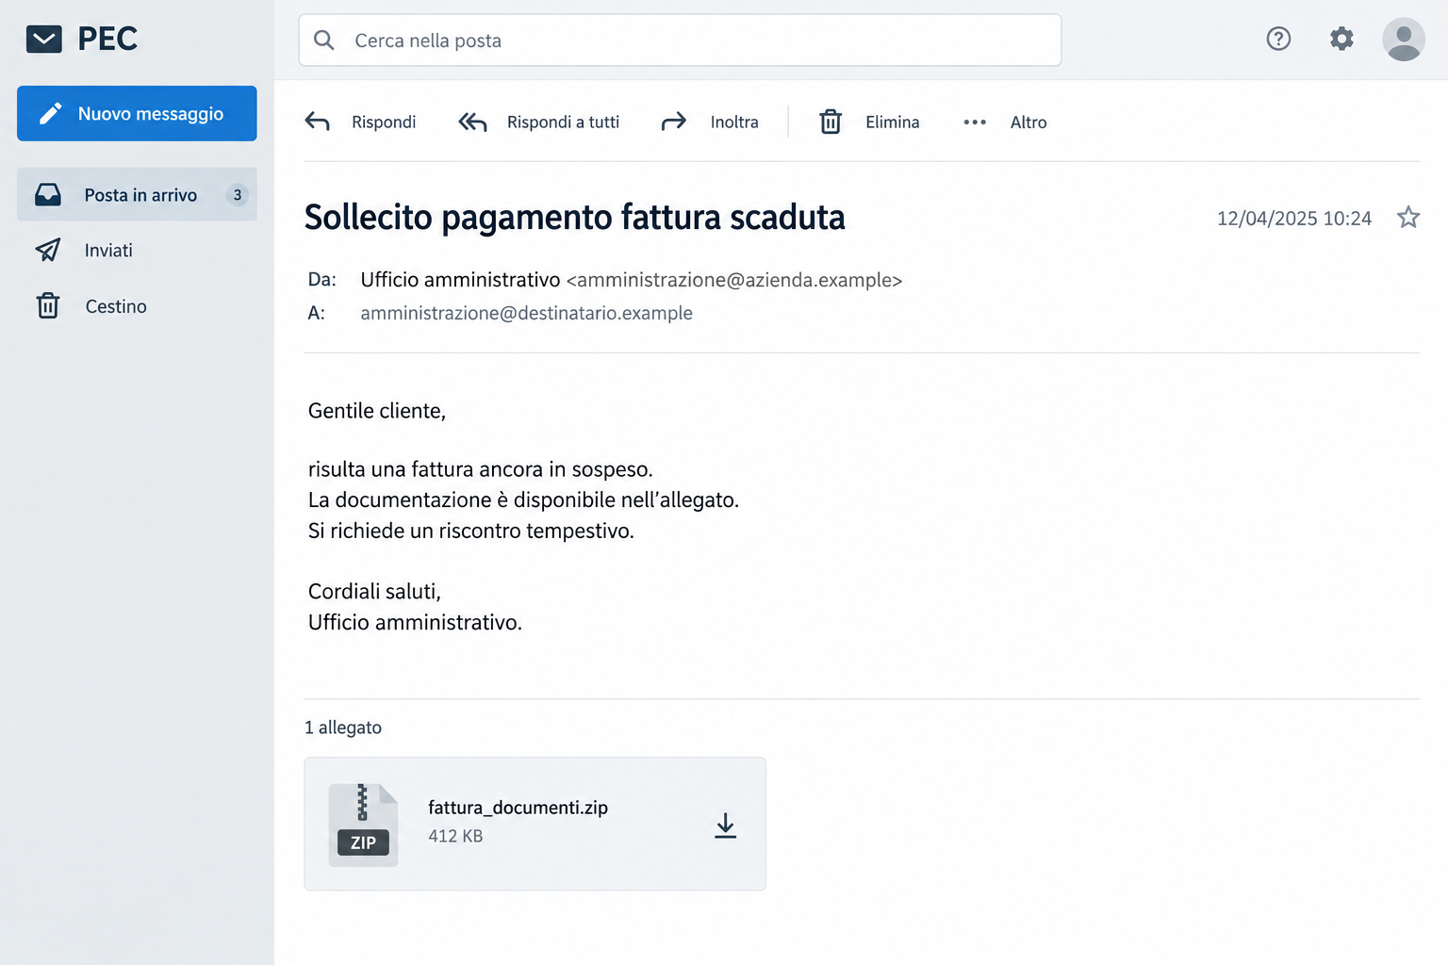Open help via the question mark icon
The height and width of the screenshot is (965, 1448).
(x=1278, y=39)
